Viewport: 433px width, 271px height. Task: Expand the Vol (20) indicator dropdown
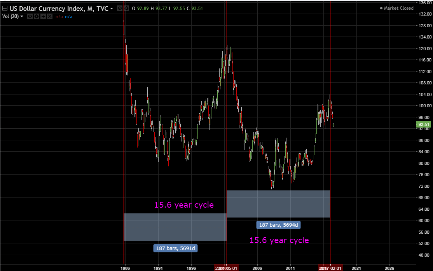(x=22, y=17)
